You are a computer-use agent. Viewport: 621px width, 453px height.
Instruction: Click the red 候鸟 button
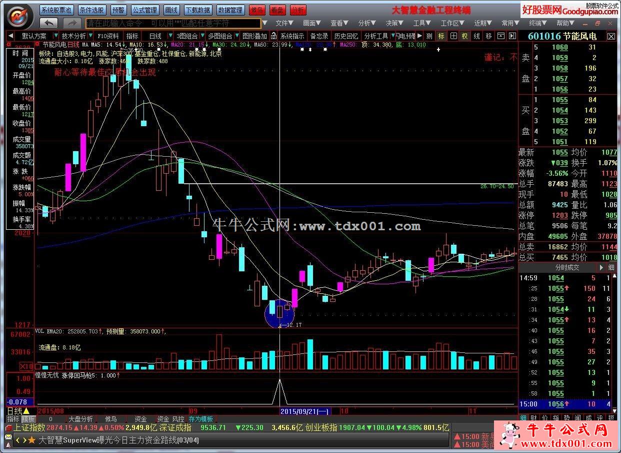click(x=257, y=10)
